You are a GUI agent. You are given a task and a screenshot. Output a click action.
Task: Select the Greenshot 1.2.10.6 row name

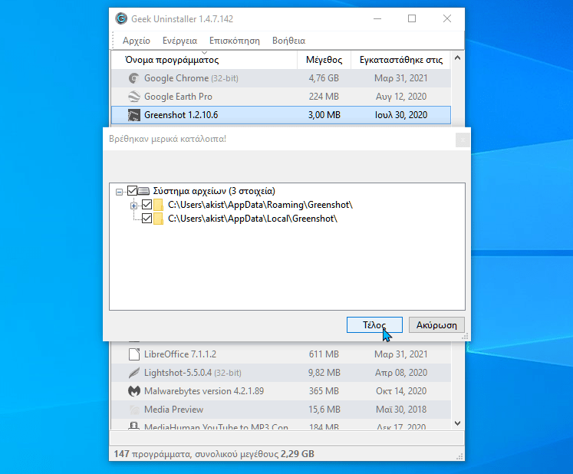pos(181,115)
